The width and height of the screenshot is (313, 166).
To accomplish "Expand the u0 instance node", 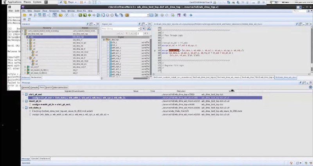I will coord(27,40).
